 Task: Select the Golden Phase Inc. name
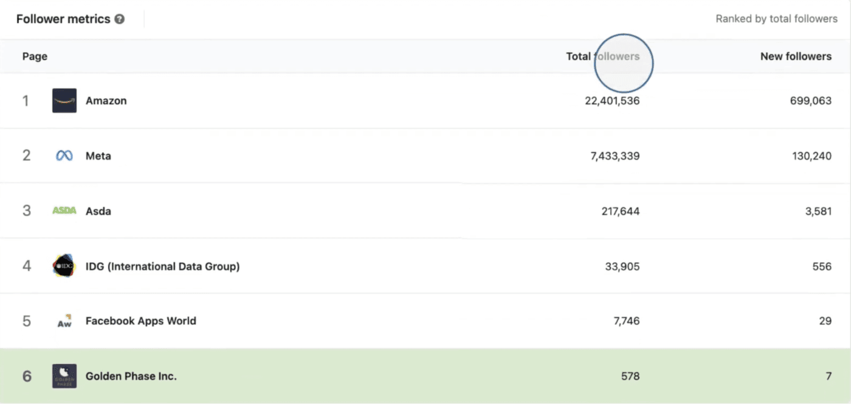click(x=131, y=376)
